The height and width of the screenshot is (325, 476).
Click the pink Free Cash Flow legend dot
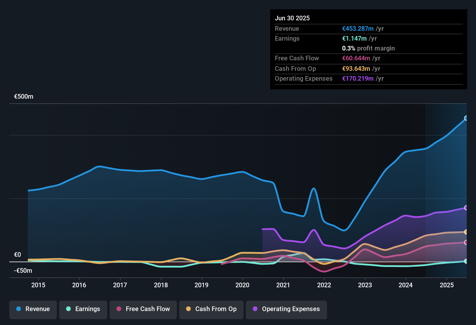[118, 309]
